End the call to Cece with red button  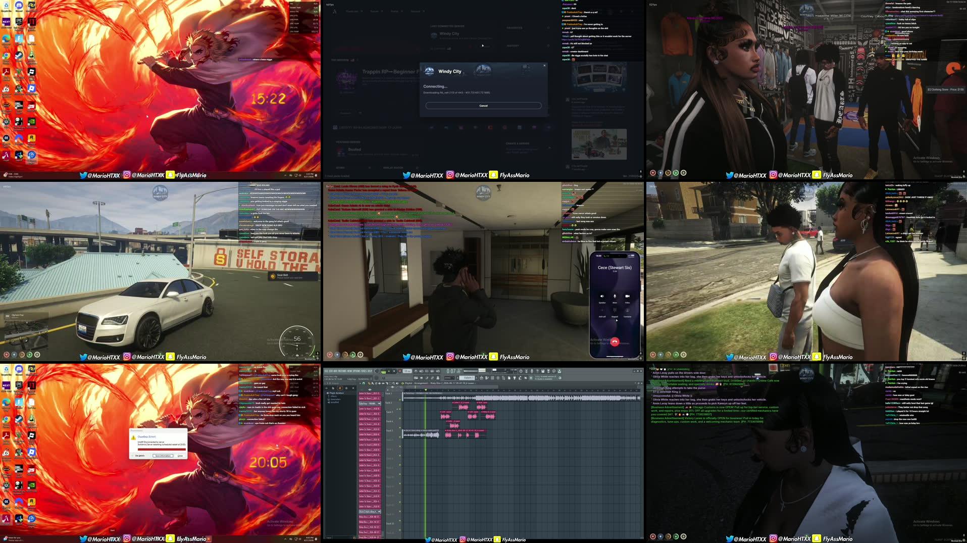[x=615, y=341]
